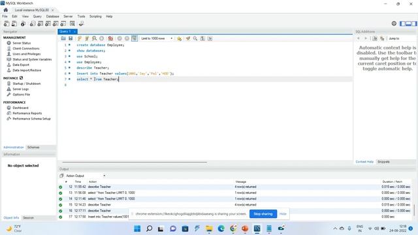Toggle continue-on-error red icon
418x235 pixels.
pos(110,39)
